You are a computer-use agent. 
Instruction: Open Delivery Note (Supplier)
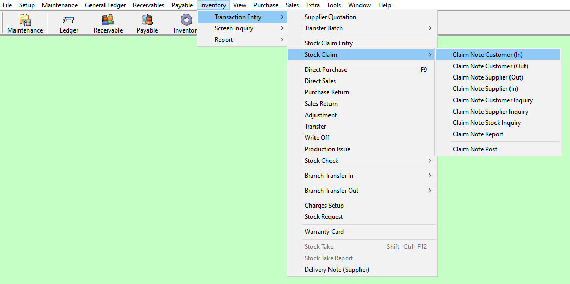[x=362, y=270]
